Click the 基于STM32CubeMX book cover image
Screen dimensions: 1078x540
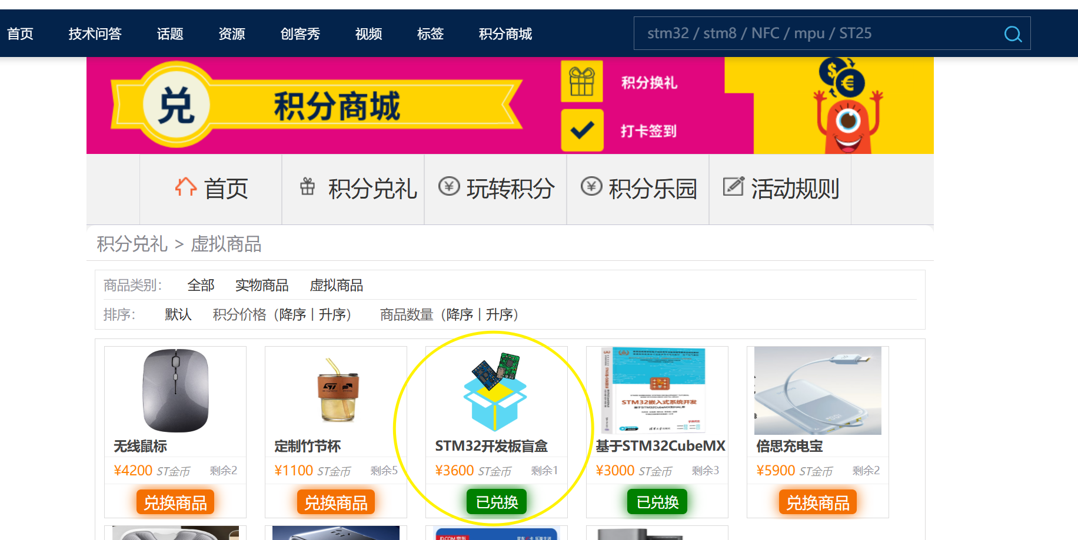[653, 391]
